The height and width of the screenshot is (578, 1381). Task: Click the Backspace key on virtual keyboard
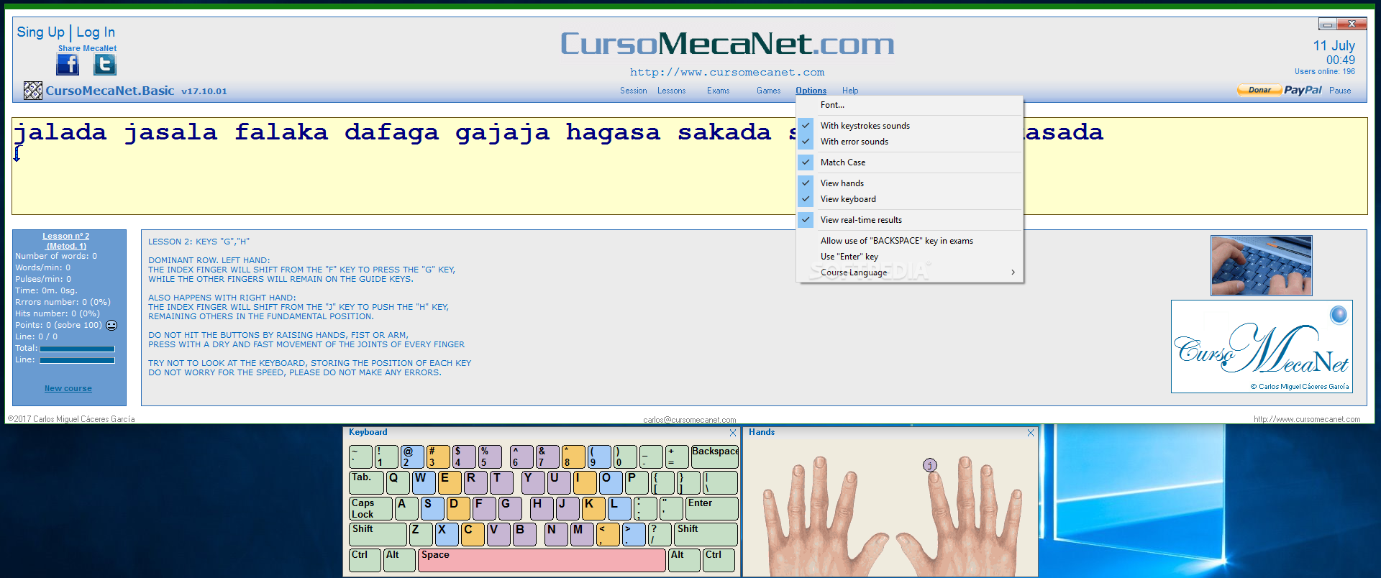715,457
